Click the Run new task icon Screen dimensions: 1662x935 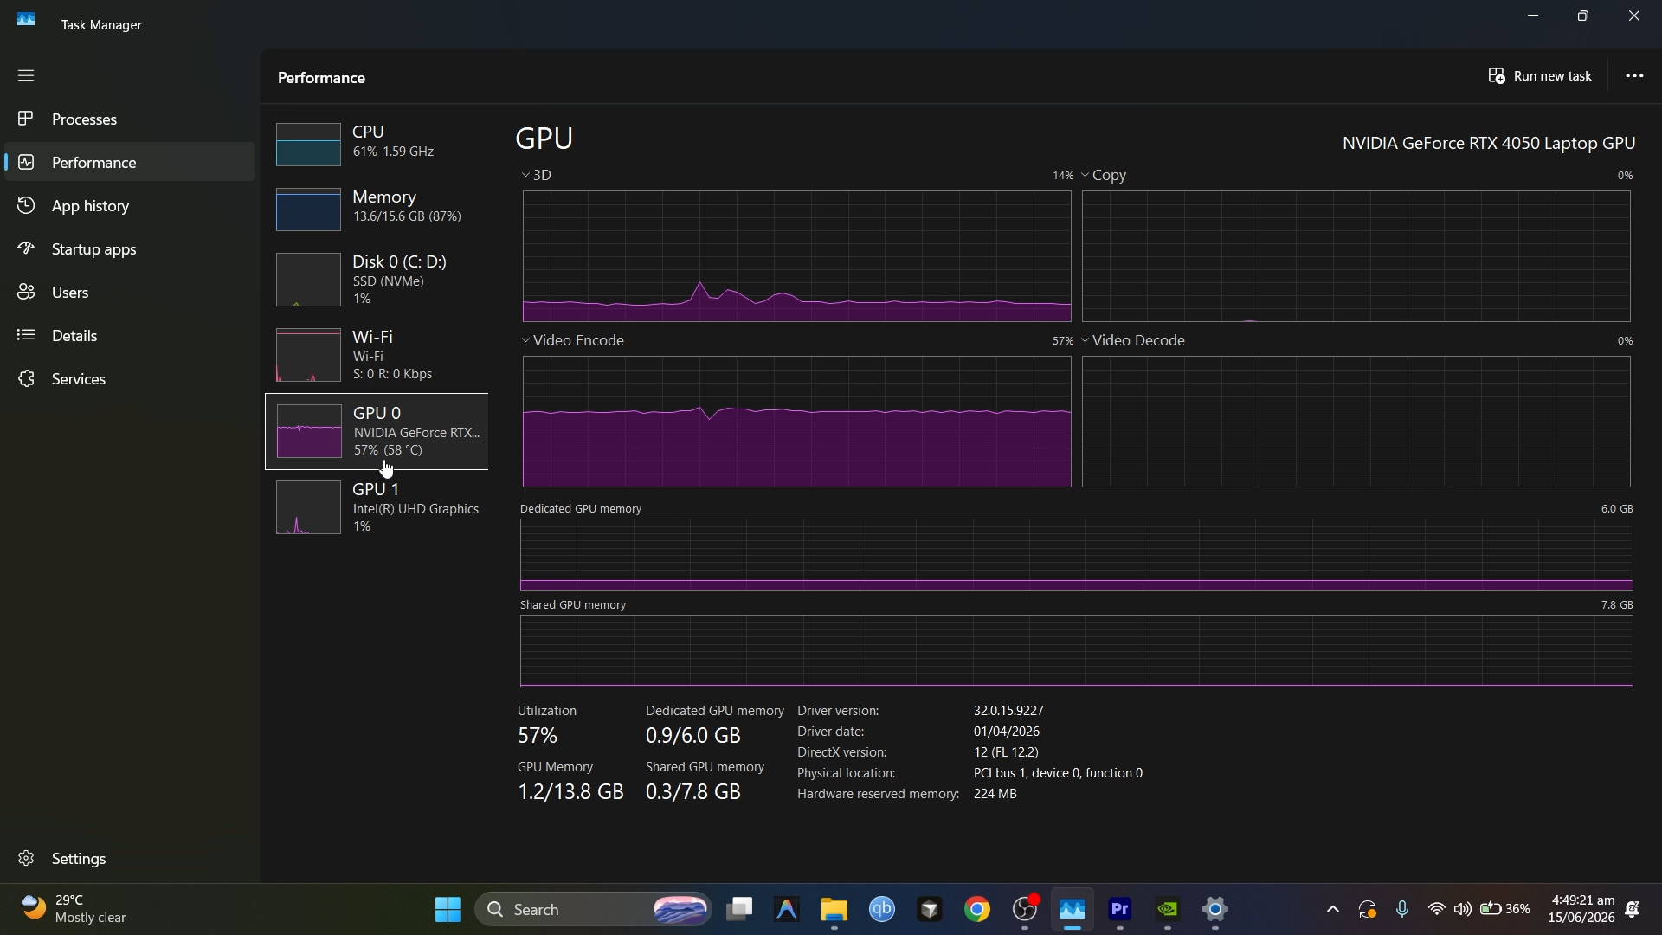(1497, 76)
